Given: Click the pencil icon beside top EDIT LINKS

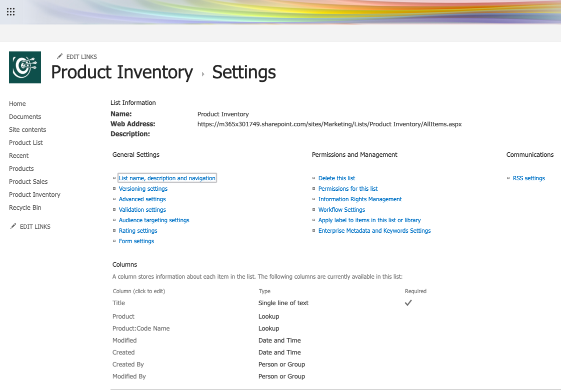Looking at the screenshot, I should click(59, 56).
